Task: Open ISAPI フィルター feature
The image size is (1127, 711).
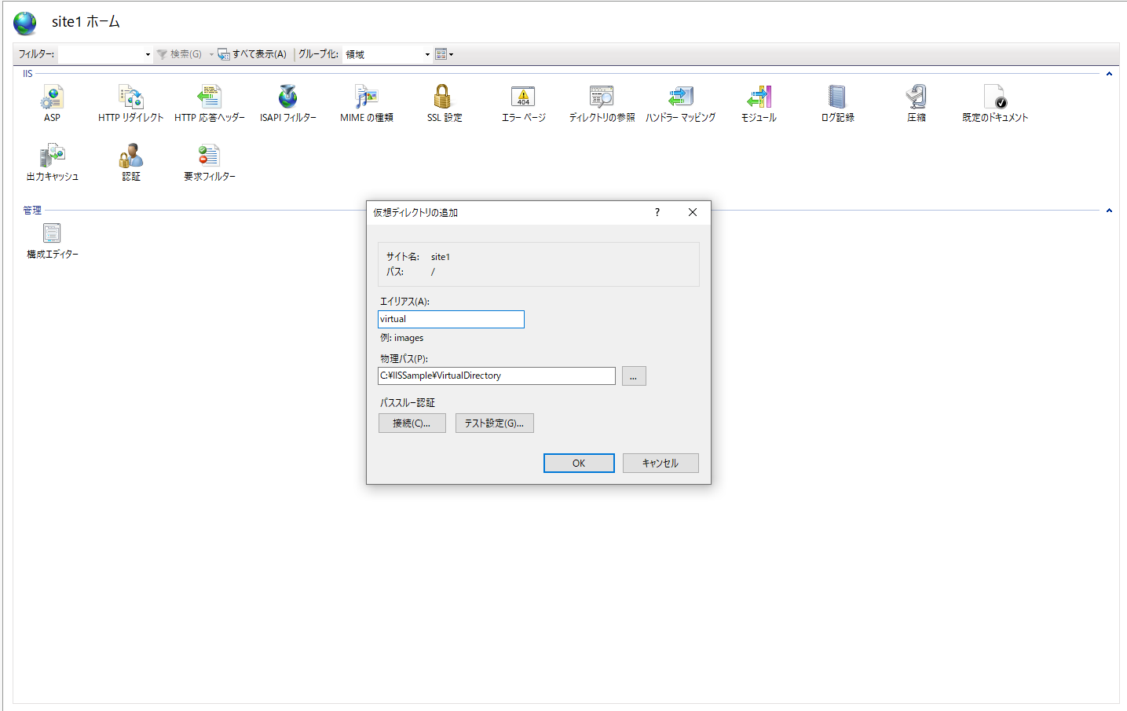Action: point(287,104)
